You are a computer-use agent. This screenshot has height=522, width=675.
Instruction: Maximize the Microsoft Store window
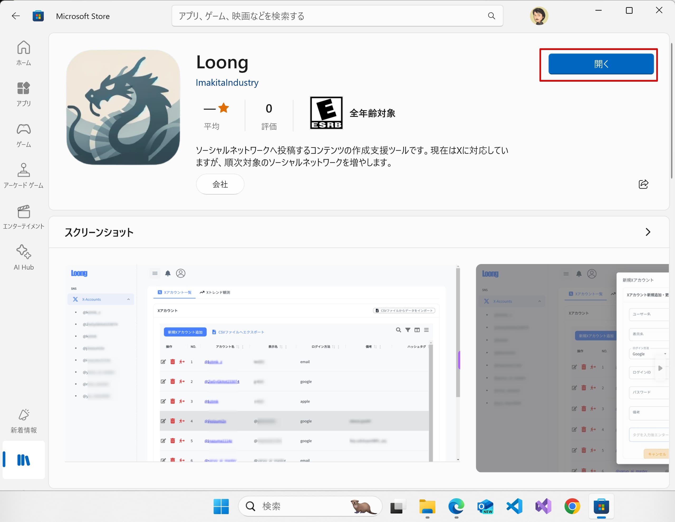coord(629,11)
